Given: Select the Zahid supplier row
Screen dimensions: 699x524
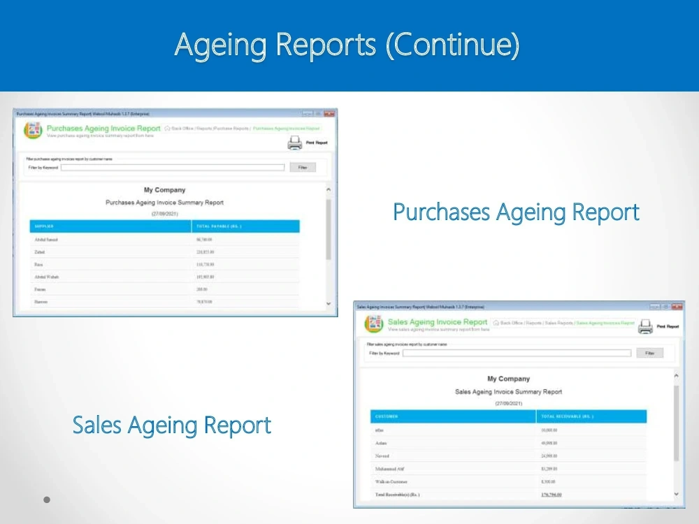Looking at the screenshot, I should point(164,252).
